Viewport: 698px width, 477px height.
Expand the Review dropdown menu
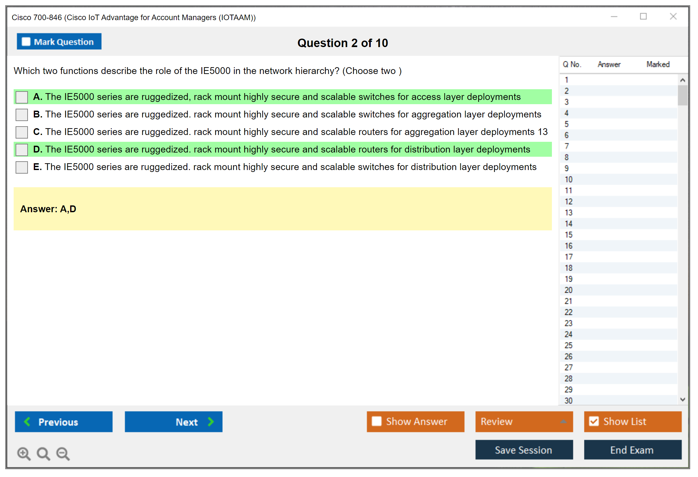(x=563, y=422)
